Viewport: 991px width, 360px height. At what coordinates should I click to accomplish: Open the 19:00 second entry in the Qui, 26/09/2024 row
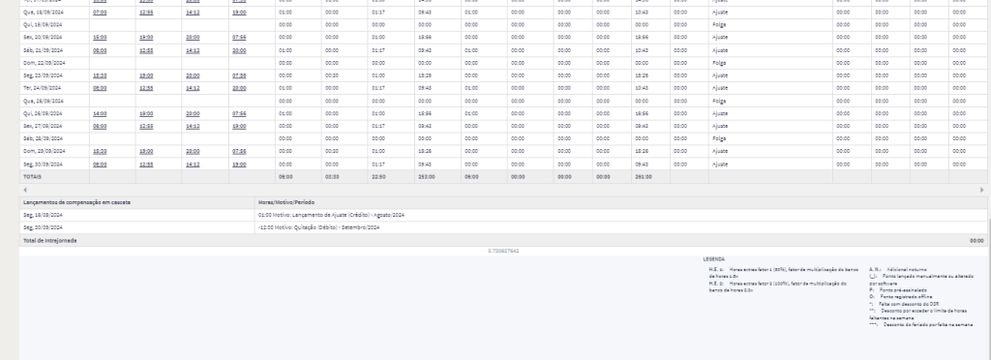tap(146, 113)
